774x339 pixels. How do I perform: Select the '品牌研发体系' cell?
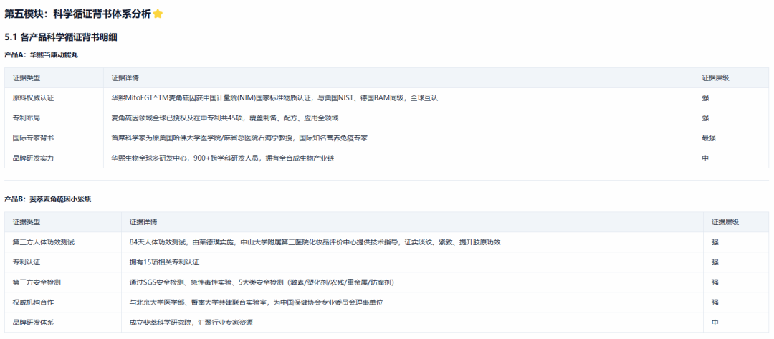click(33, 323)
